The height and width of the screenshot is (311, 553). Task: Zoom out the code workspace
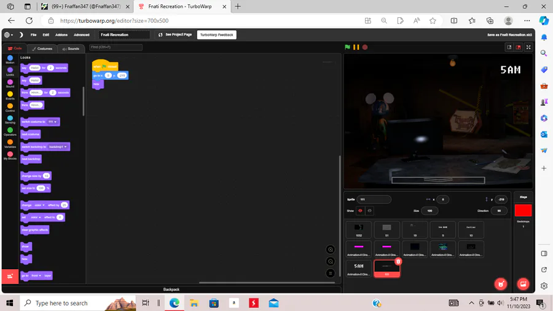(x=331, y=262)
